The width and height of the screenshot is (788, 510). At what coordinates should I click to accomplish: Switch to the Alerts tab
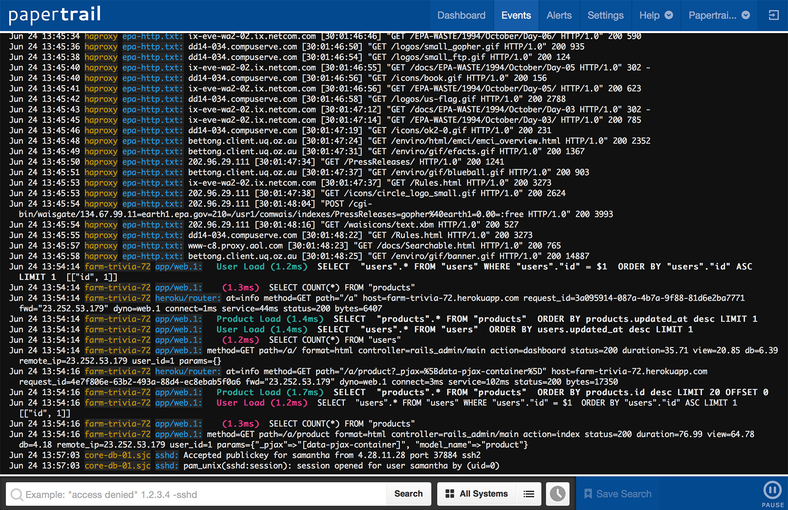click(x=559, y=15)
